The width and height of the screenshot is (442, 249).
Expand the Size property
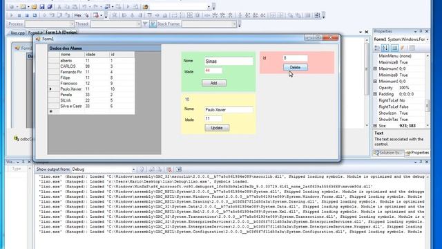pos(375,126)
